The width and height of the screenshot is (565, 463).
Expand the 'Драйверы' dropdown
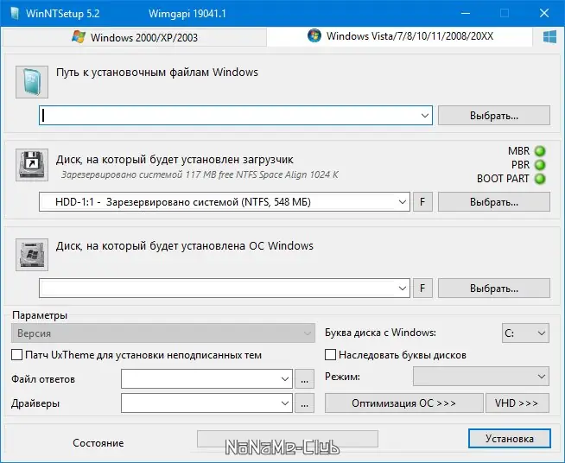285,403
